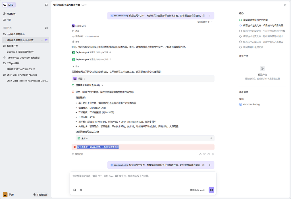Expand 调用技能: doc-coauthoring step
The height and width of the screenshot is (199, 291).
click(x=85, y=37)
